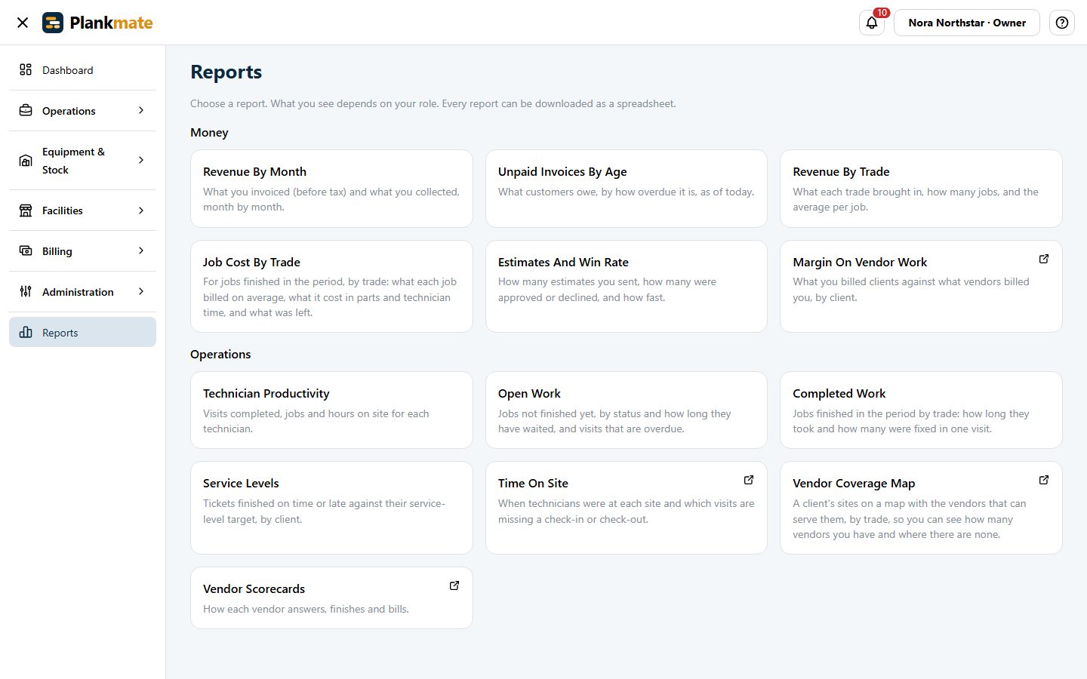Click the Dashboard grid icon
This screenshot has height=679, width=1087.
[26, 69]
